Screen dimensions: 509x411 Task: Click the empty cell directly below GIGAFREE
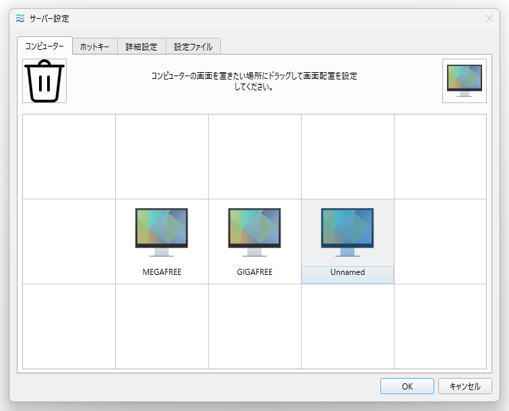254,326
